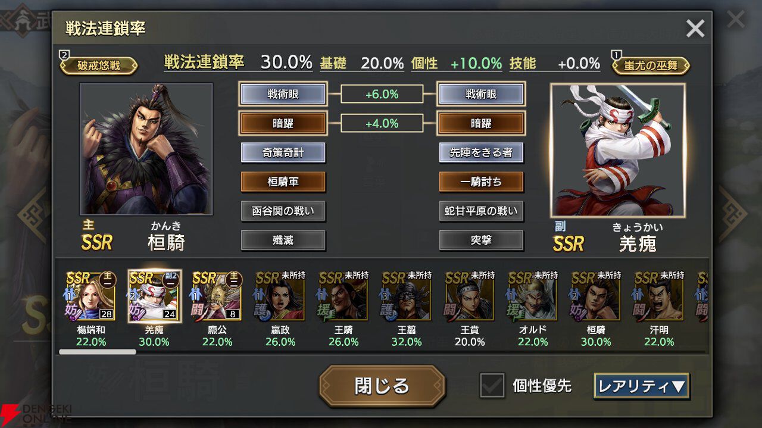Select the オルド character icon
Screen dimensions: 762x428
[533, 296]
